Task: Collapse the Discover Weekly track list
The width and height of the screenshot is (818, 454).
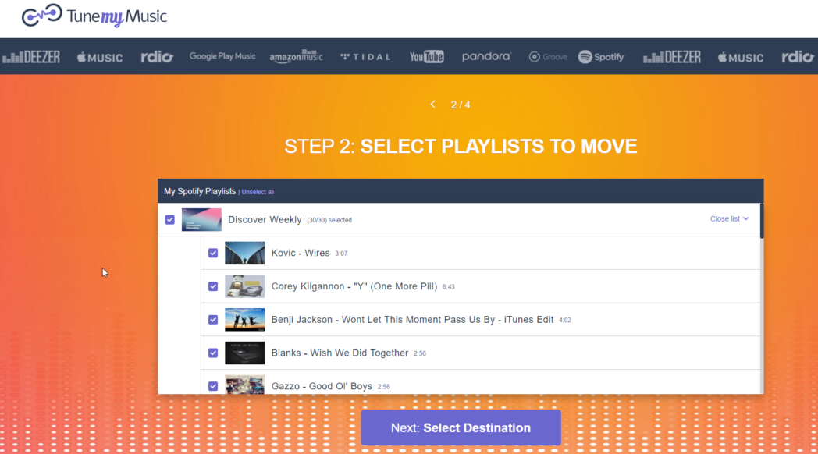Action: tap(729, 219)
